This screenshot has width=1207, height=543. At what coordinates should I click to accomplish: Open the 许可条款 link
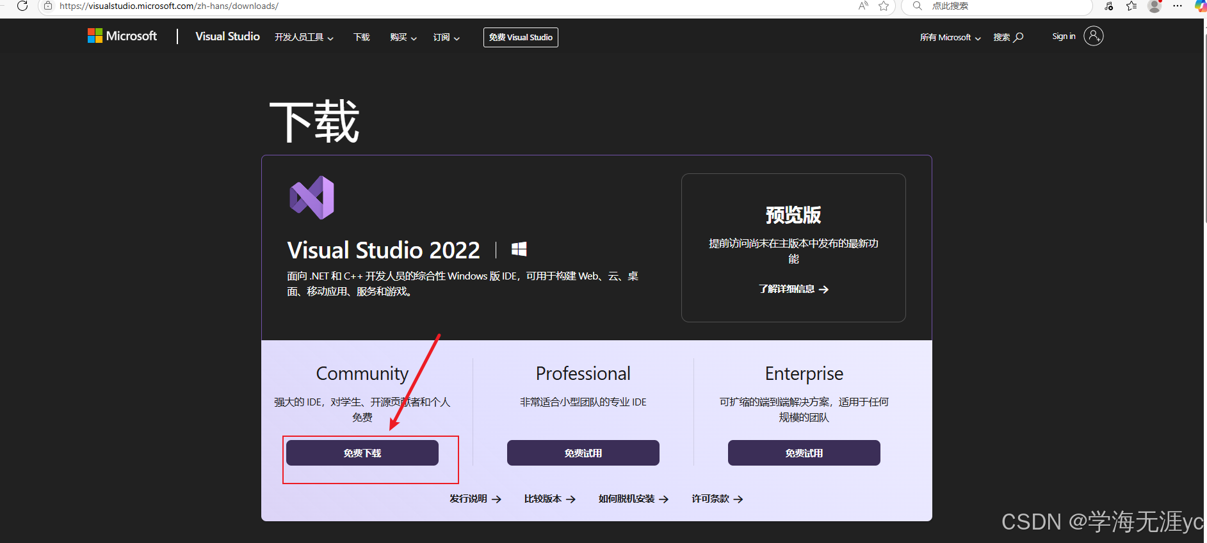point(717,499)
